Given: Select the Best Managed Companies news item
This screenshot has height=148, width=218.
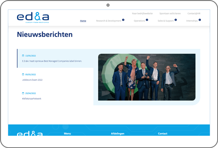Looking at the screenshot, I should click(52, 61).
